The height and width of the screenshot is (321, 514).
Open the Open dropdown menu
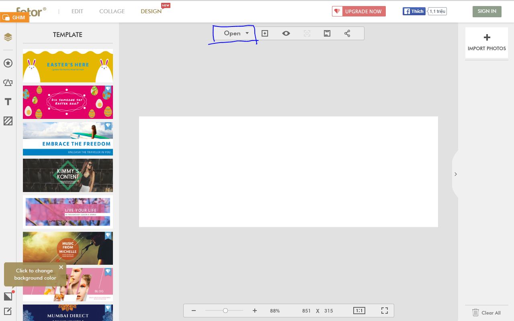(236, 33)
